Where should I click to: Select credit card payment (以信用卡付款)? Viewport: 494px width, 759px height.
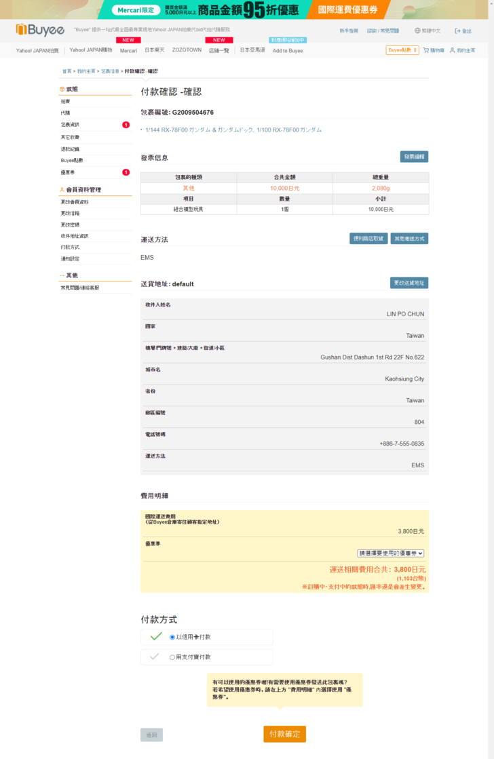pos(172,638)
